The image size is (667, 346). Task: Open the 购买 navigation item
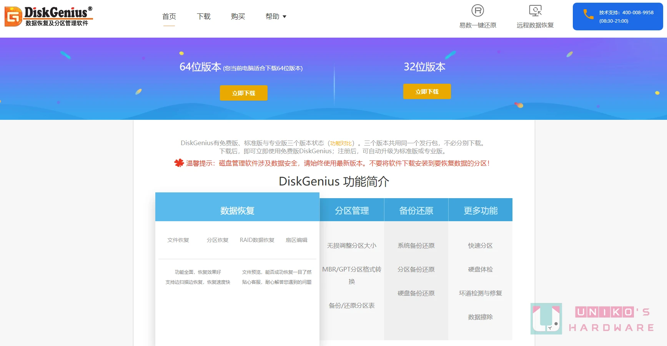(x=238, y=17)
